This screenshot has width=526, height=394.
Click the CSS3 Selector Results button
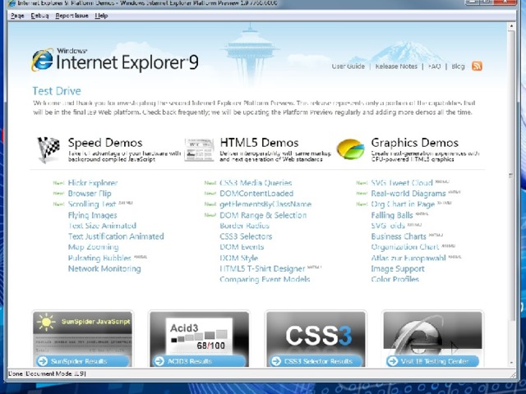[x=316, y=361]
